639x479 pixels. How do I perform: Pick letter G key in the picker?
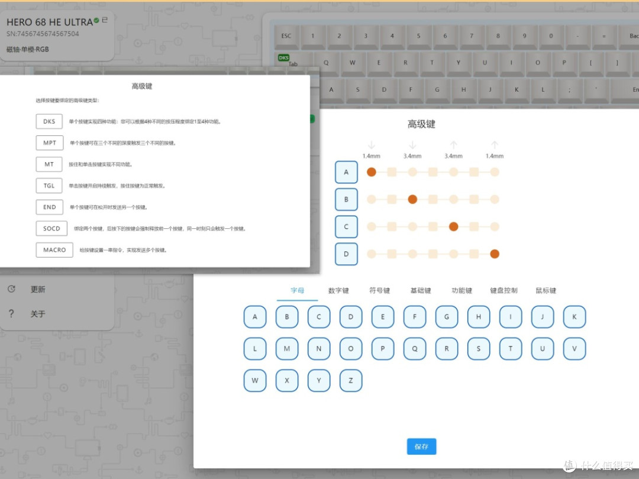(447, 316)
